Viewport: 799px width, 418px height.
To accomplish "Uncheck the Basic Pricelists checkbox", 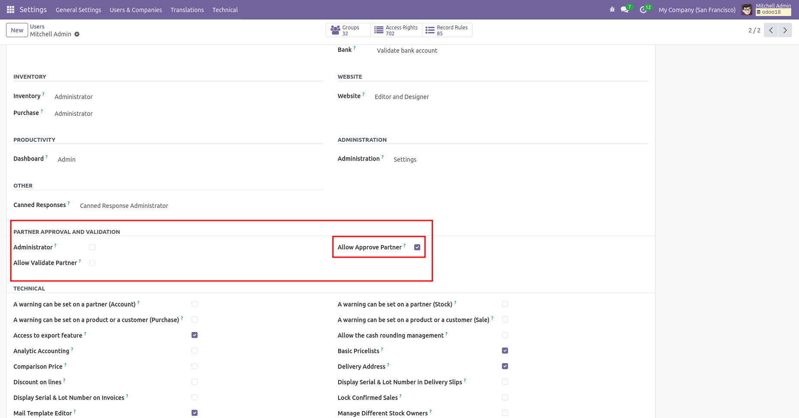I will pyautogui.click(x=505, y=351).
